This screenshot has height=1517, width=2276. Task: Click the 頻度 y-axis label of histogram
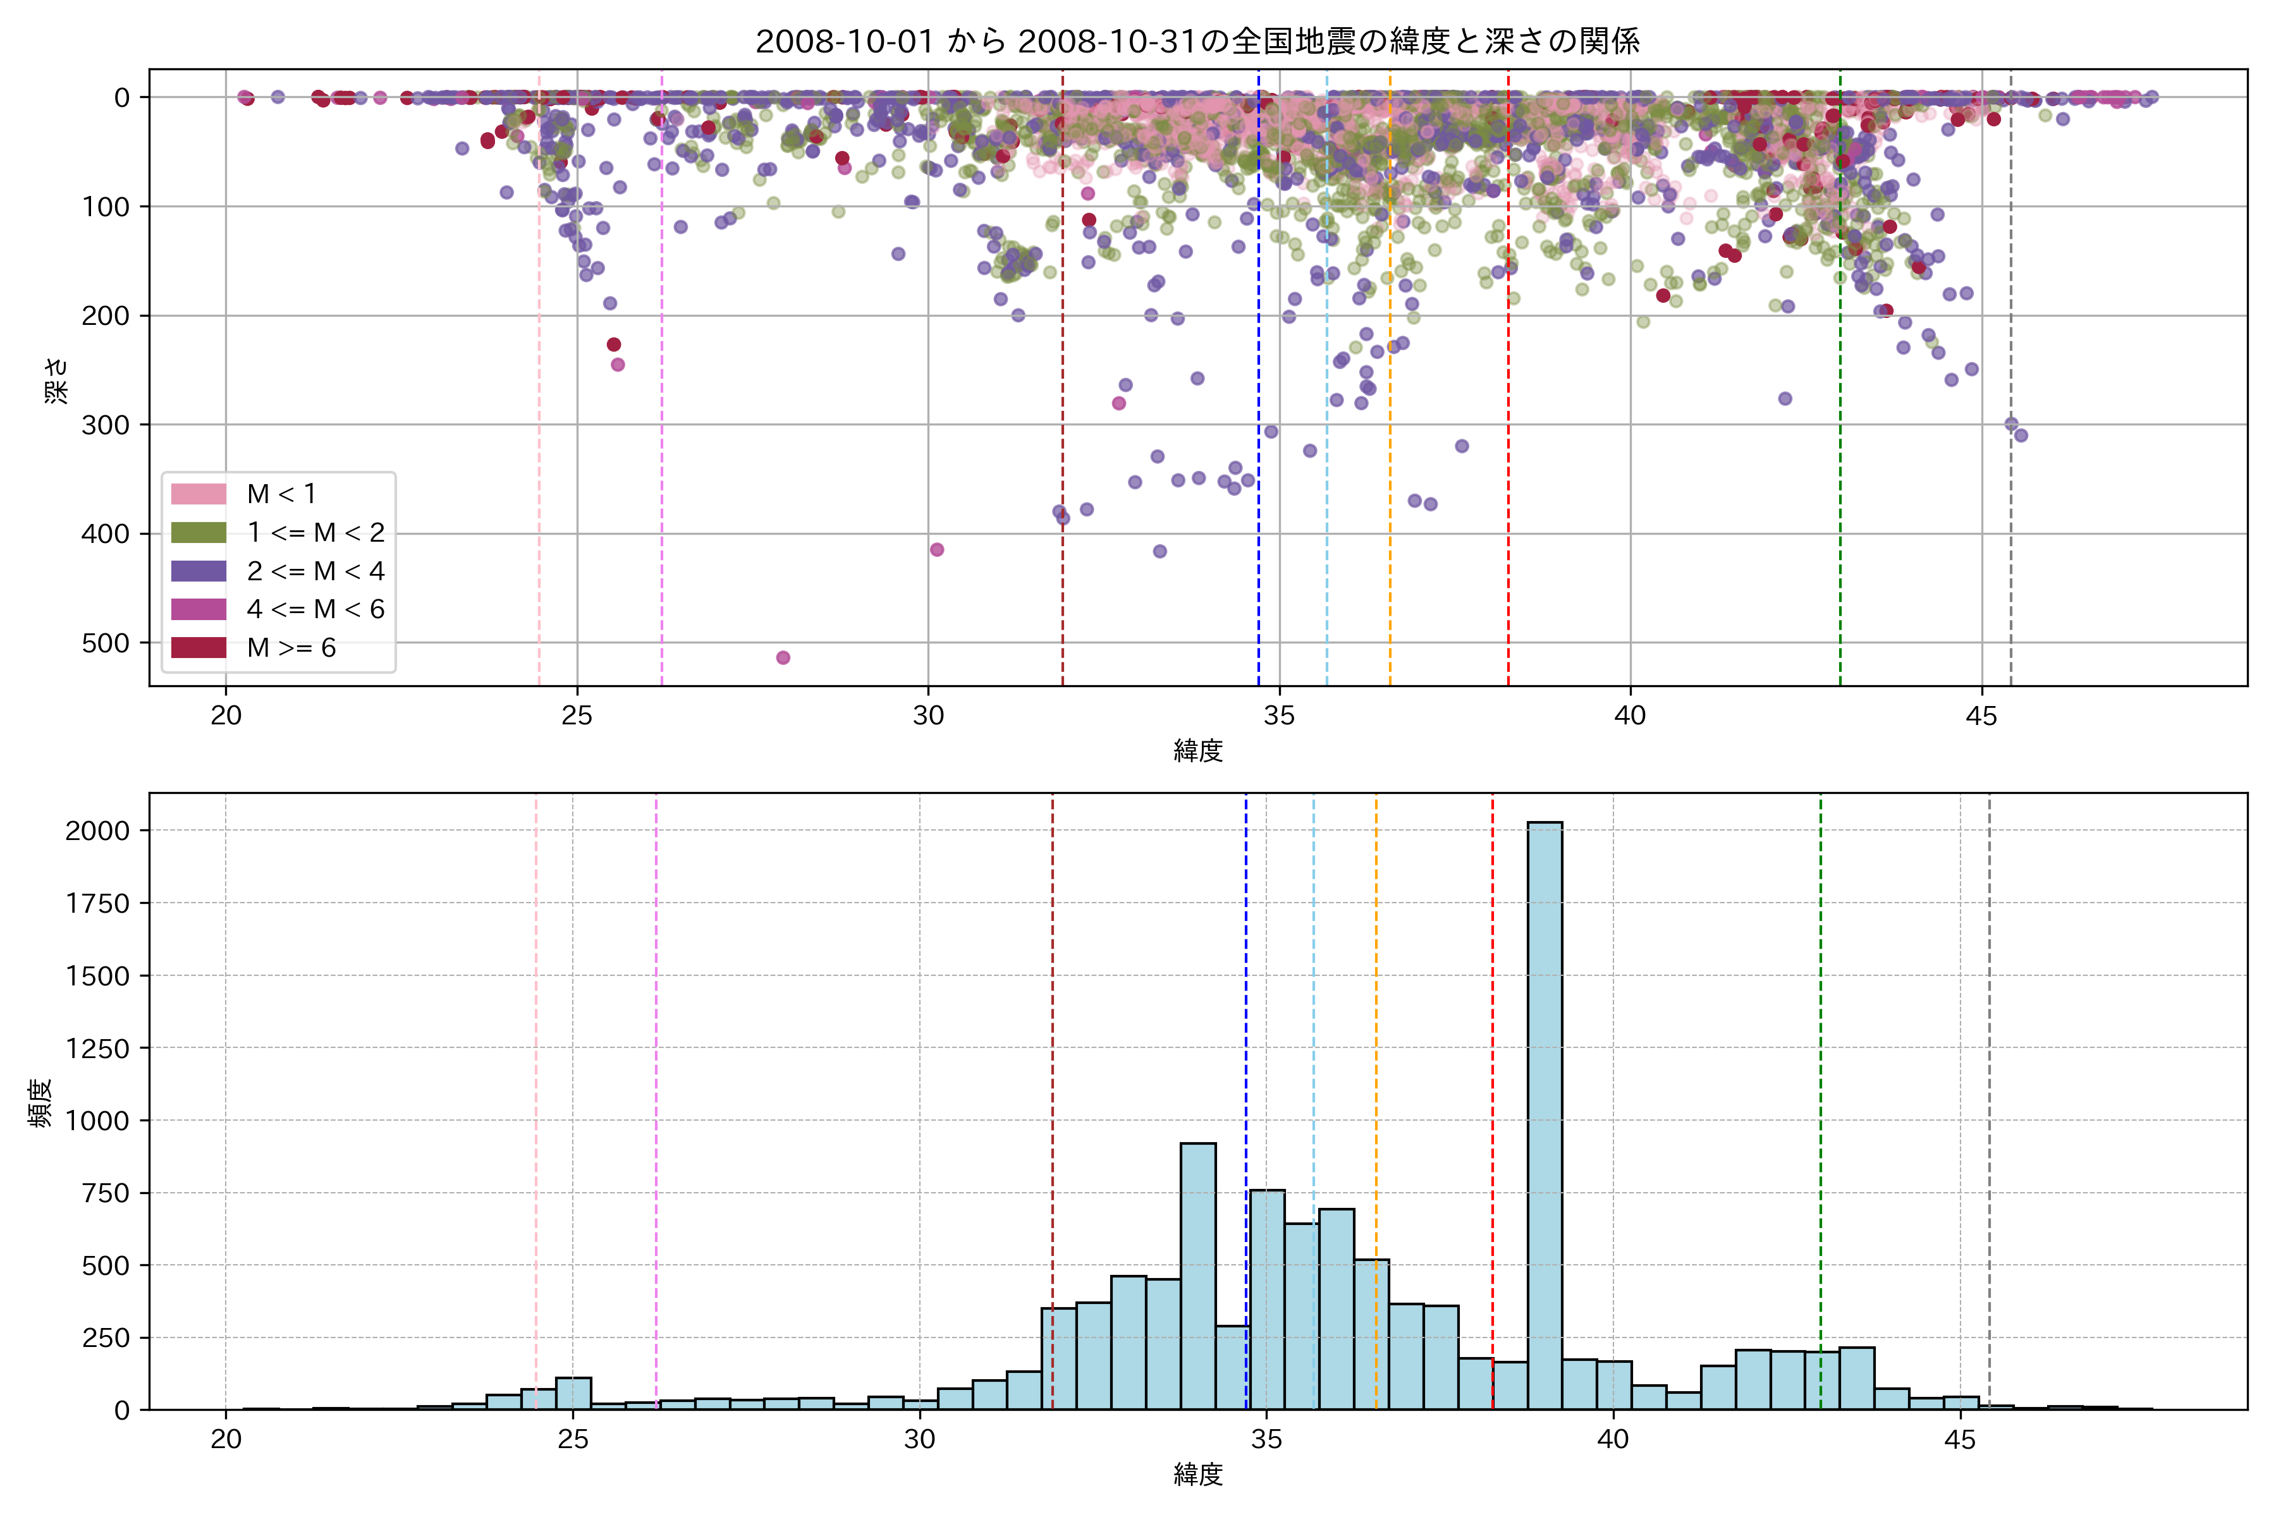coord(40,1103)
